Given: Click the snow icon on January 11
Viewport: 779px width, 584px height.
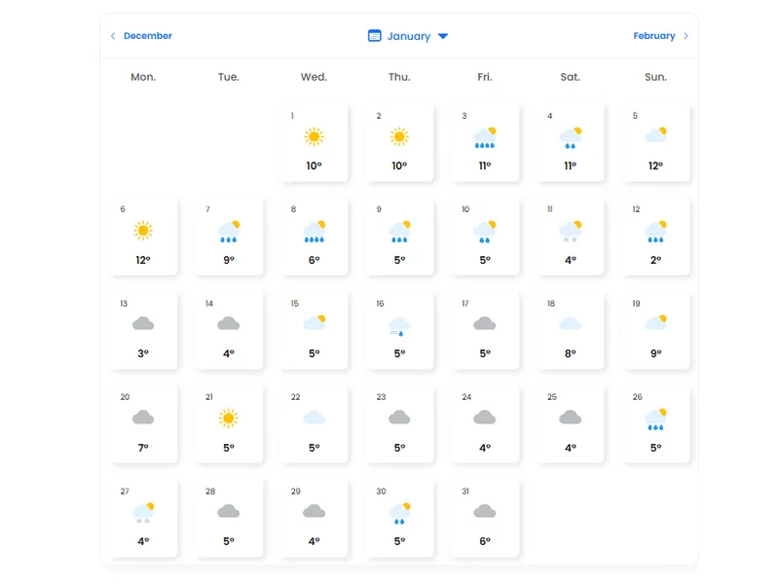Looking at the screenshot, I should (570, 232).
